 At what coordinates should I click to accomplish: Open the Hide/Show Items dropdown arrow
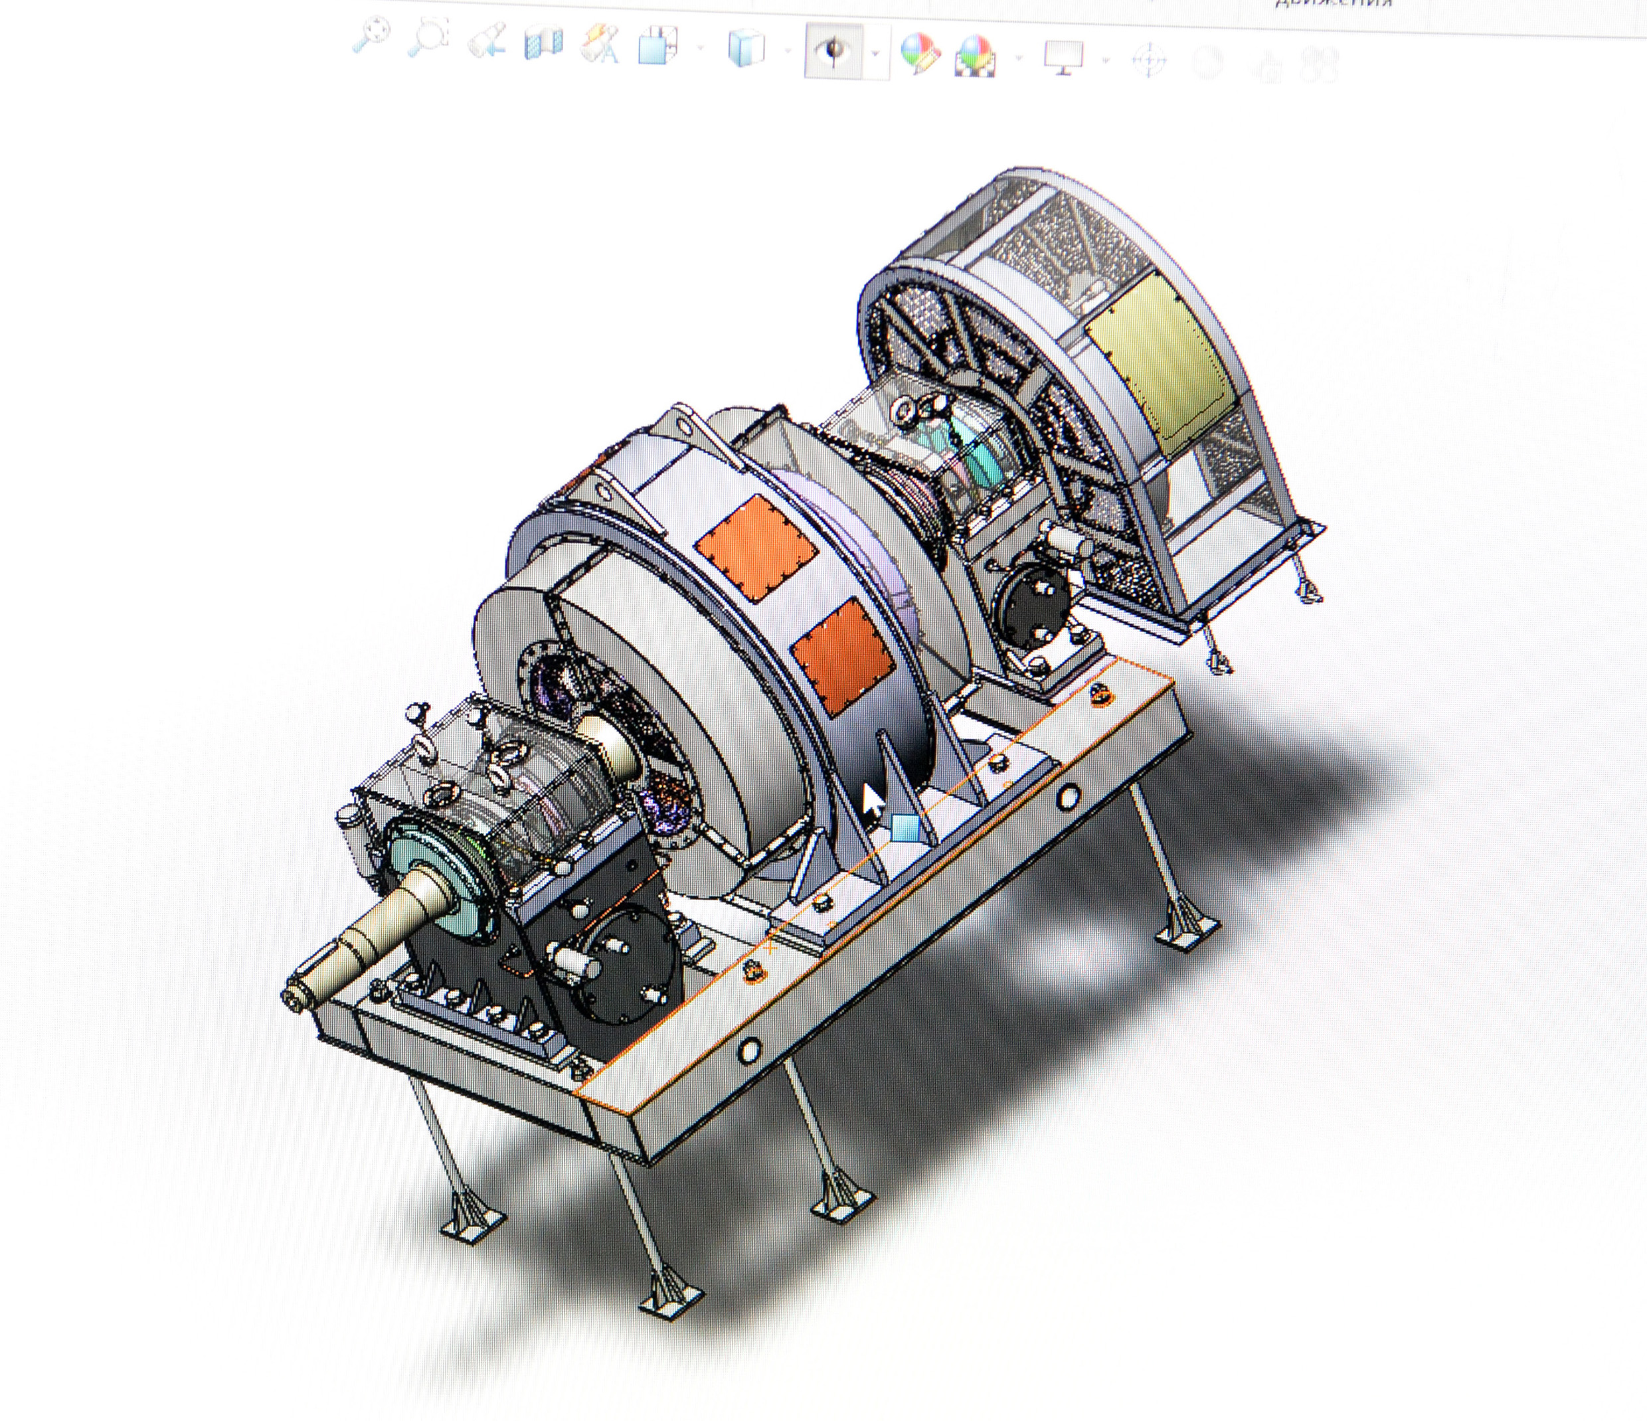[875, 53]
